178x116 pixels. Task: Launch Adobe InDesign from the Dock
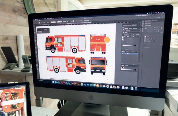pyautogui.click(x=64, y=83)
